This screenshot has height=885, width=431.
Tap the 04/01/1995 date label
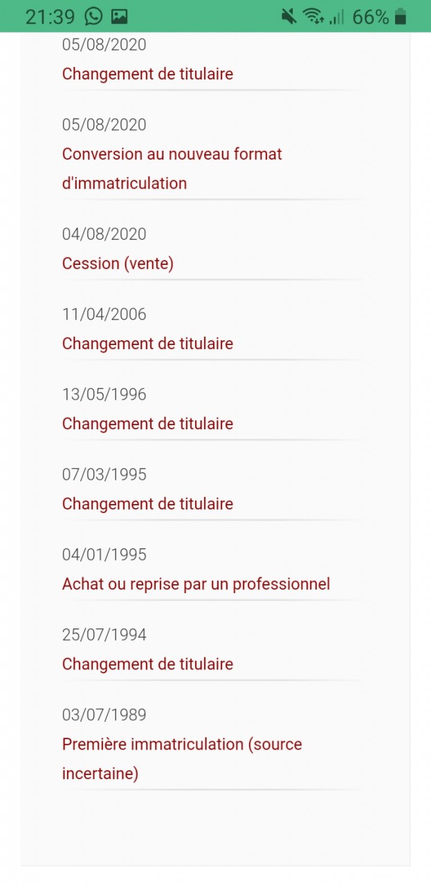(104, 555)
